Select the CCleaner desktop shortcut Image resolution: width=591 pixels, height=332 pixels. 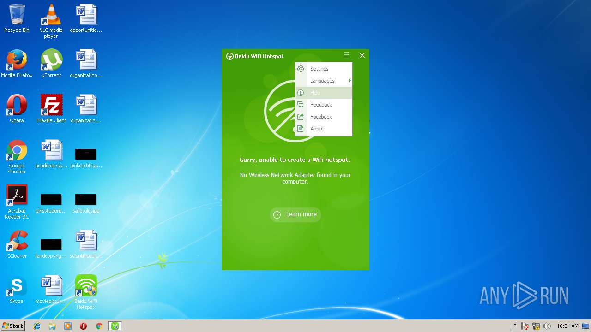click(17, 244)
